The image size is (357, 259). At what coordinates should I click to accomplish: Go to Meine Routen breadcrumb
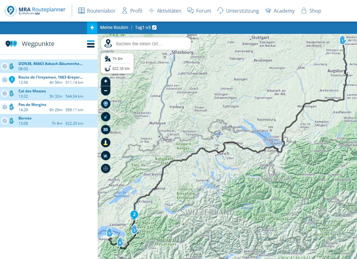pyautogui.click(x=114, y=28)
